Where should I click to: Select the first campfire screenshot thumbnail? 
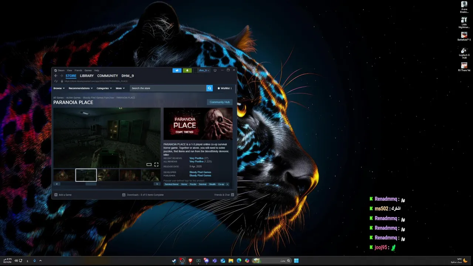coord(64,175)
